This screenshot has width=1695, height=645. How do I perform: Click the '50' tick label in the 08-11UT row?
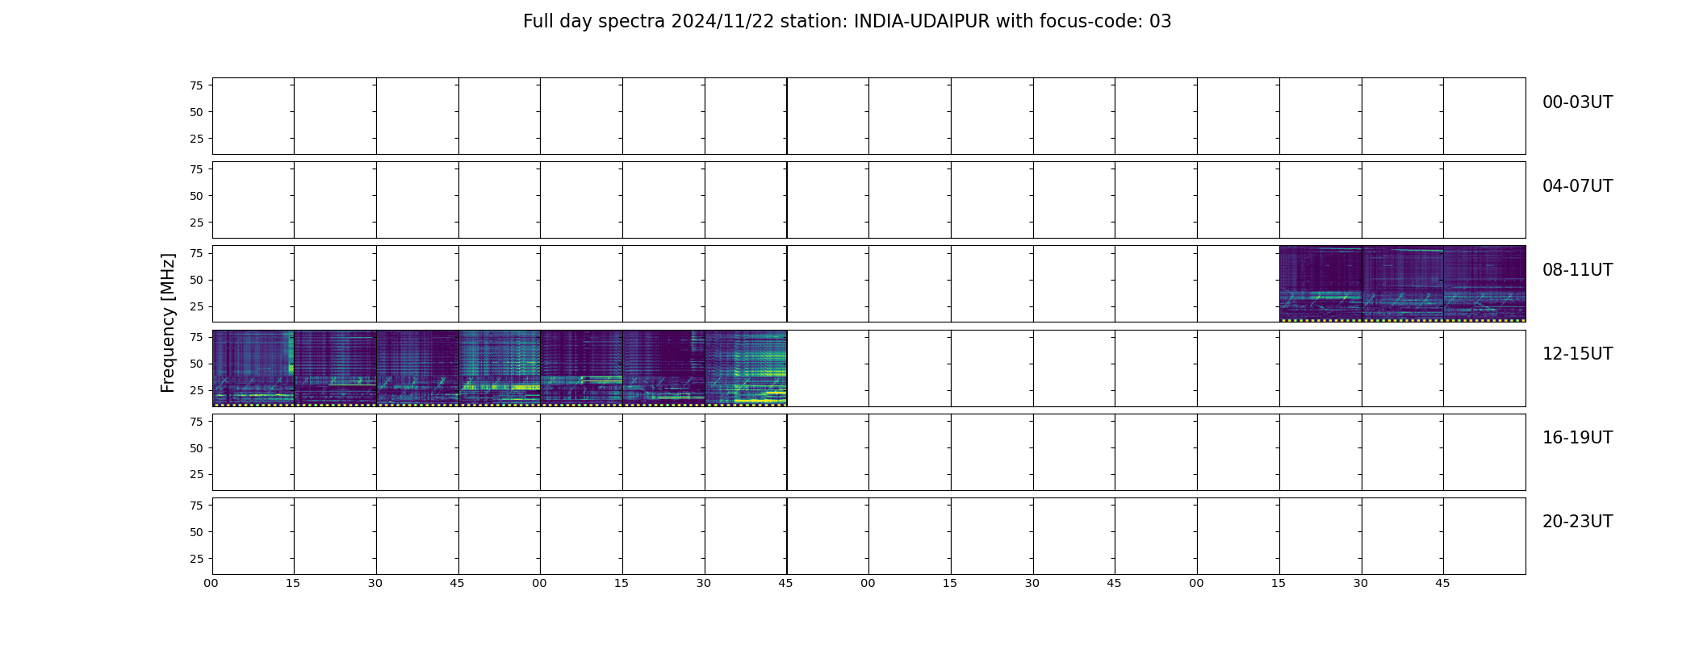coord(196,280)
